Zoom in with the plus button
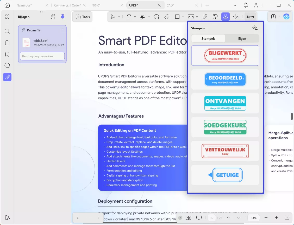Screen dimensions: 294x225 click(x=276, y=218)
